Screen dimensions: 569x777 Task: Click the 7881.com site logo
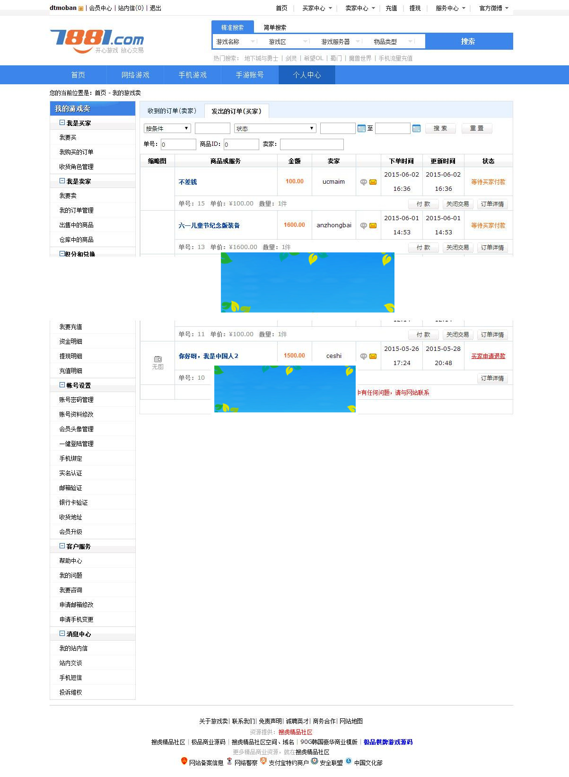(x=97, y=41)
